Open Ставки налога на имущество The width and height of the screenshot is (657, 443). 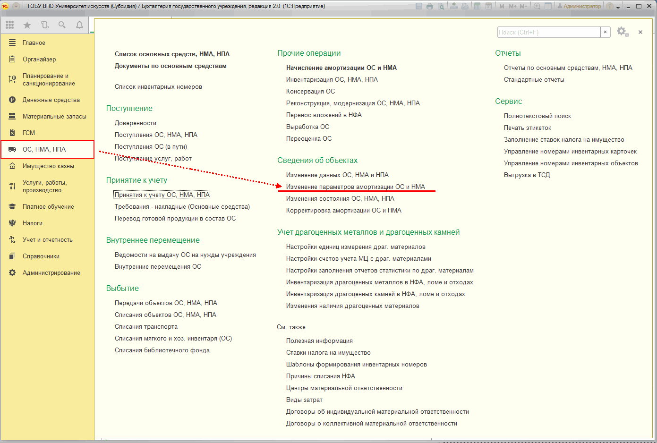328,352
